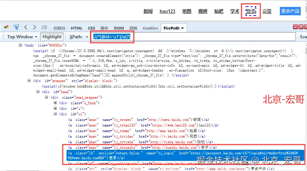The image size is (307, 171).
Task: Collapse the div class head_wrapper node
Action: coord(46,97)
